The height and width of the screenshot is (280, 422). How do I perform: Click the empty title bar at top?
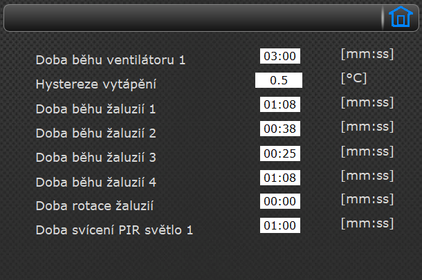(x=192, y=18)
